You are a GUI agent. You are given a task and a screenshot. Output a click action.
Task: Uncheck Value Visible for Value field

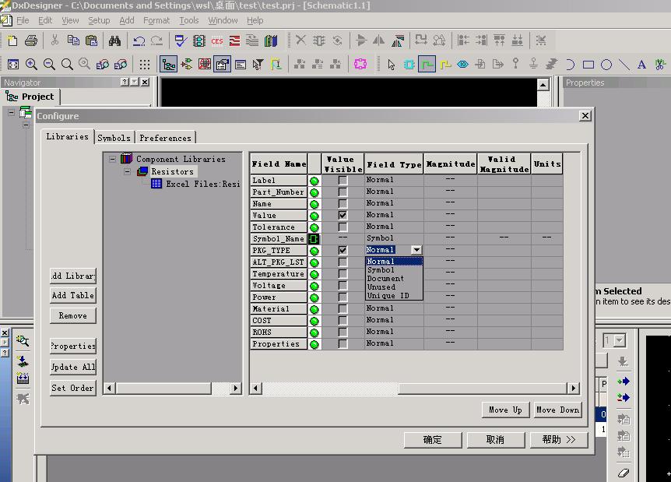[343, 216]
